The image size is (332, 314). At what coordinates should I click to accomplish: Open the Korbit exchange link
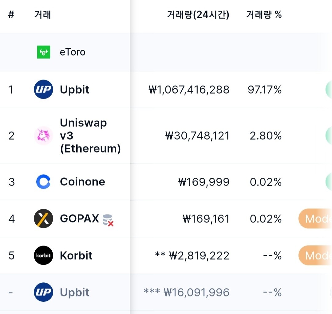[76, 255]
